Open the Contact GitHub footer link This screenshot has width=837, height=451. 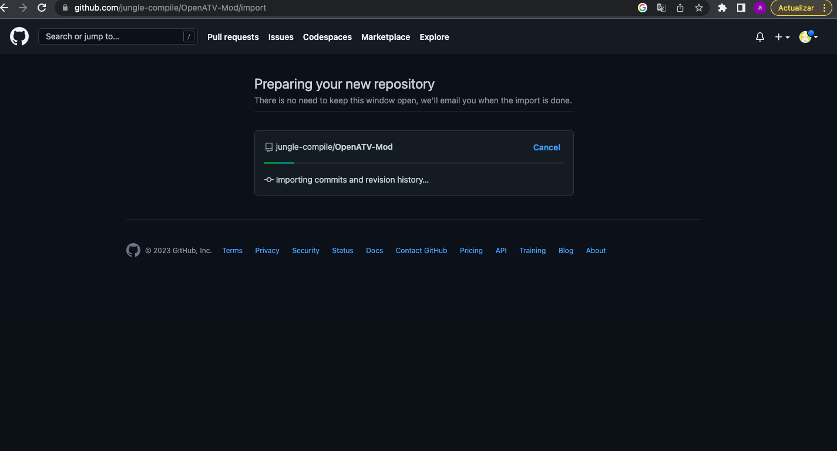click(421, 251)
